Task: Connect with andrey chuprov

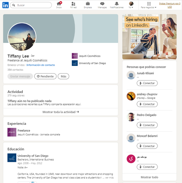Action: (147, 104)
